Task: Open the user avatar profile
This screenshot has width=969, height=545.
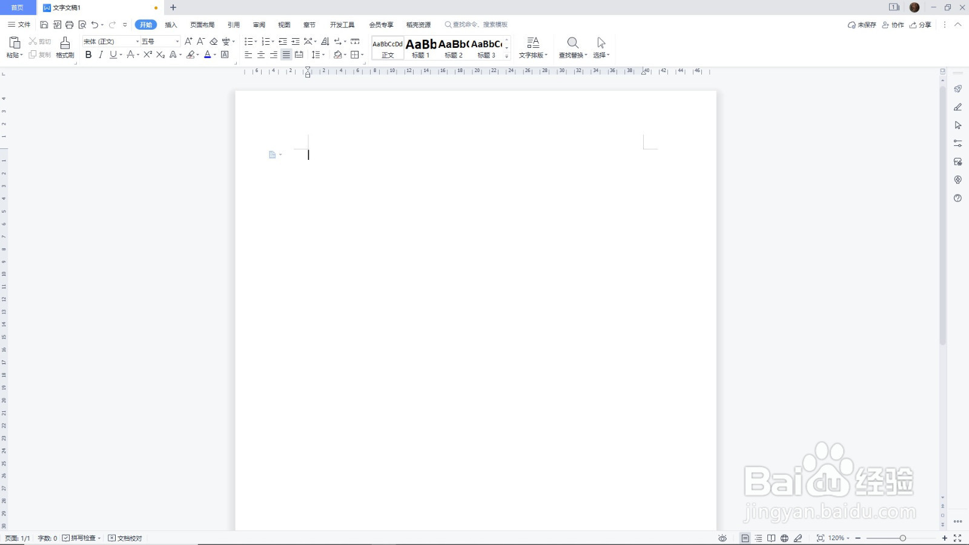Action: tap(914, 7)
